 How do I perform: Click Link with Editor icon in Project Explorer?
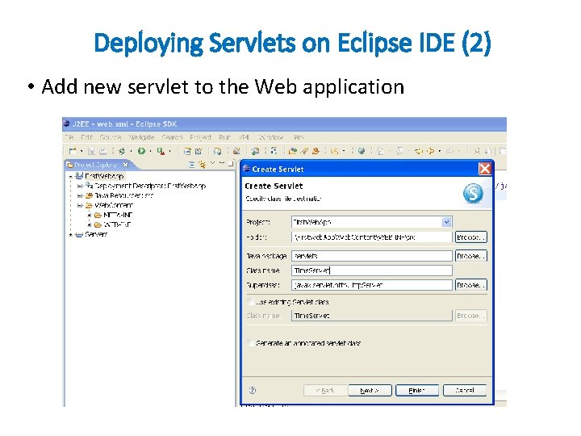(x=203, y=164)
